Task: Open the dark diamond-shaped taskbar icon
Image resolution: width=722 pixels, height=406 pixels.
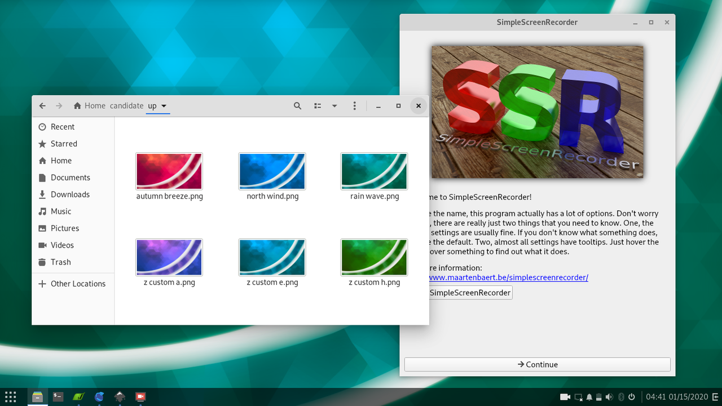Action: pyautogui.click(x=120, y=396)
